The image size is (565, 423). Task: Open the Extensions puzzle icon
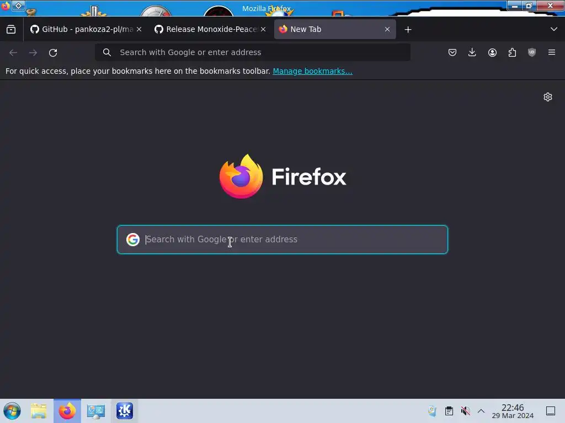click(x=512, y=52)
